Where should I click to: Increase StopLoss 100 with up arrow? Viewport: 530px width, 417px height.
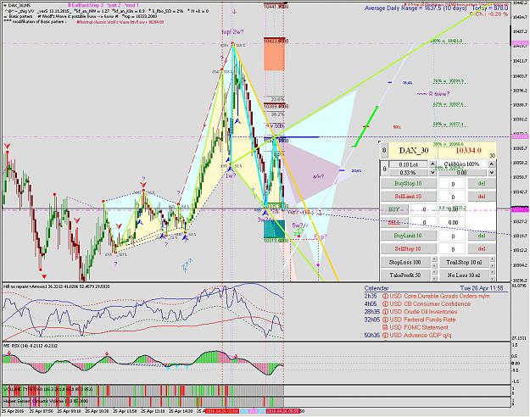433,259
